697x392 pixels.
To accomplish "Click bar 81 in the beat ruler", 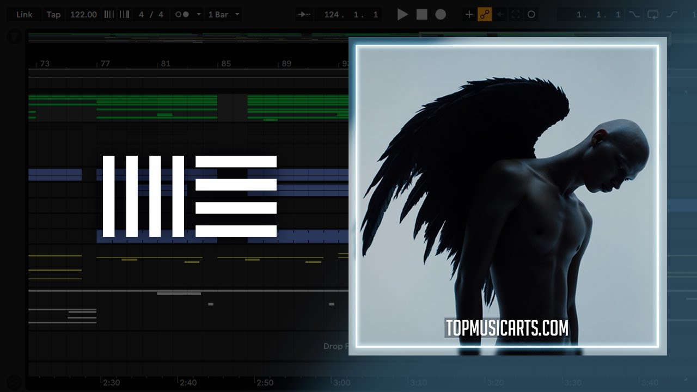I will pyautogui.click(x=166, y=64).
